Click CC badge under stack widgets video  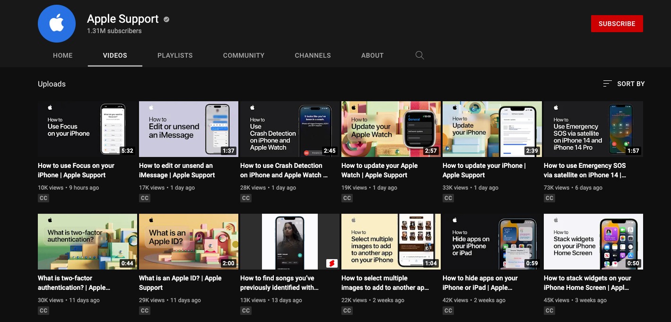coord(549,311)
